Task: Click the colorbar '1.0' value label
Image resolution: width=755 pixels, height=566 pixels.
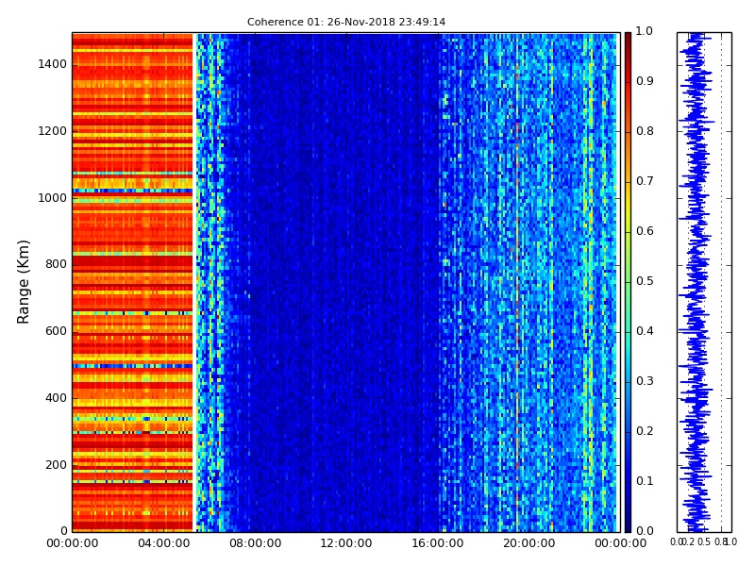Action: [645, 31]
